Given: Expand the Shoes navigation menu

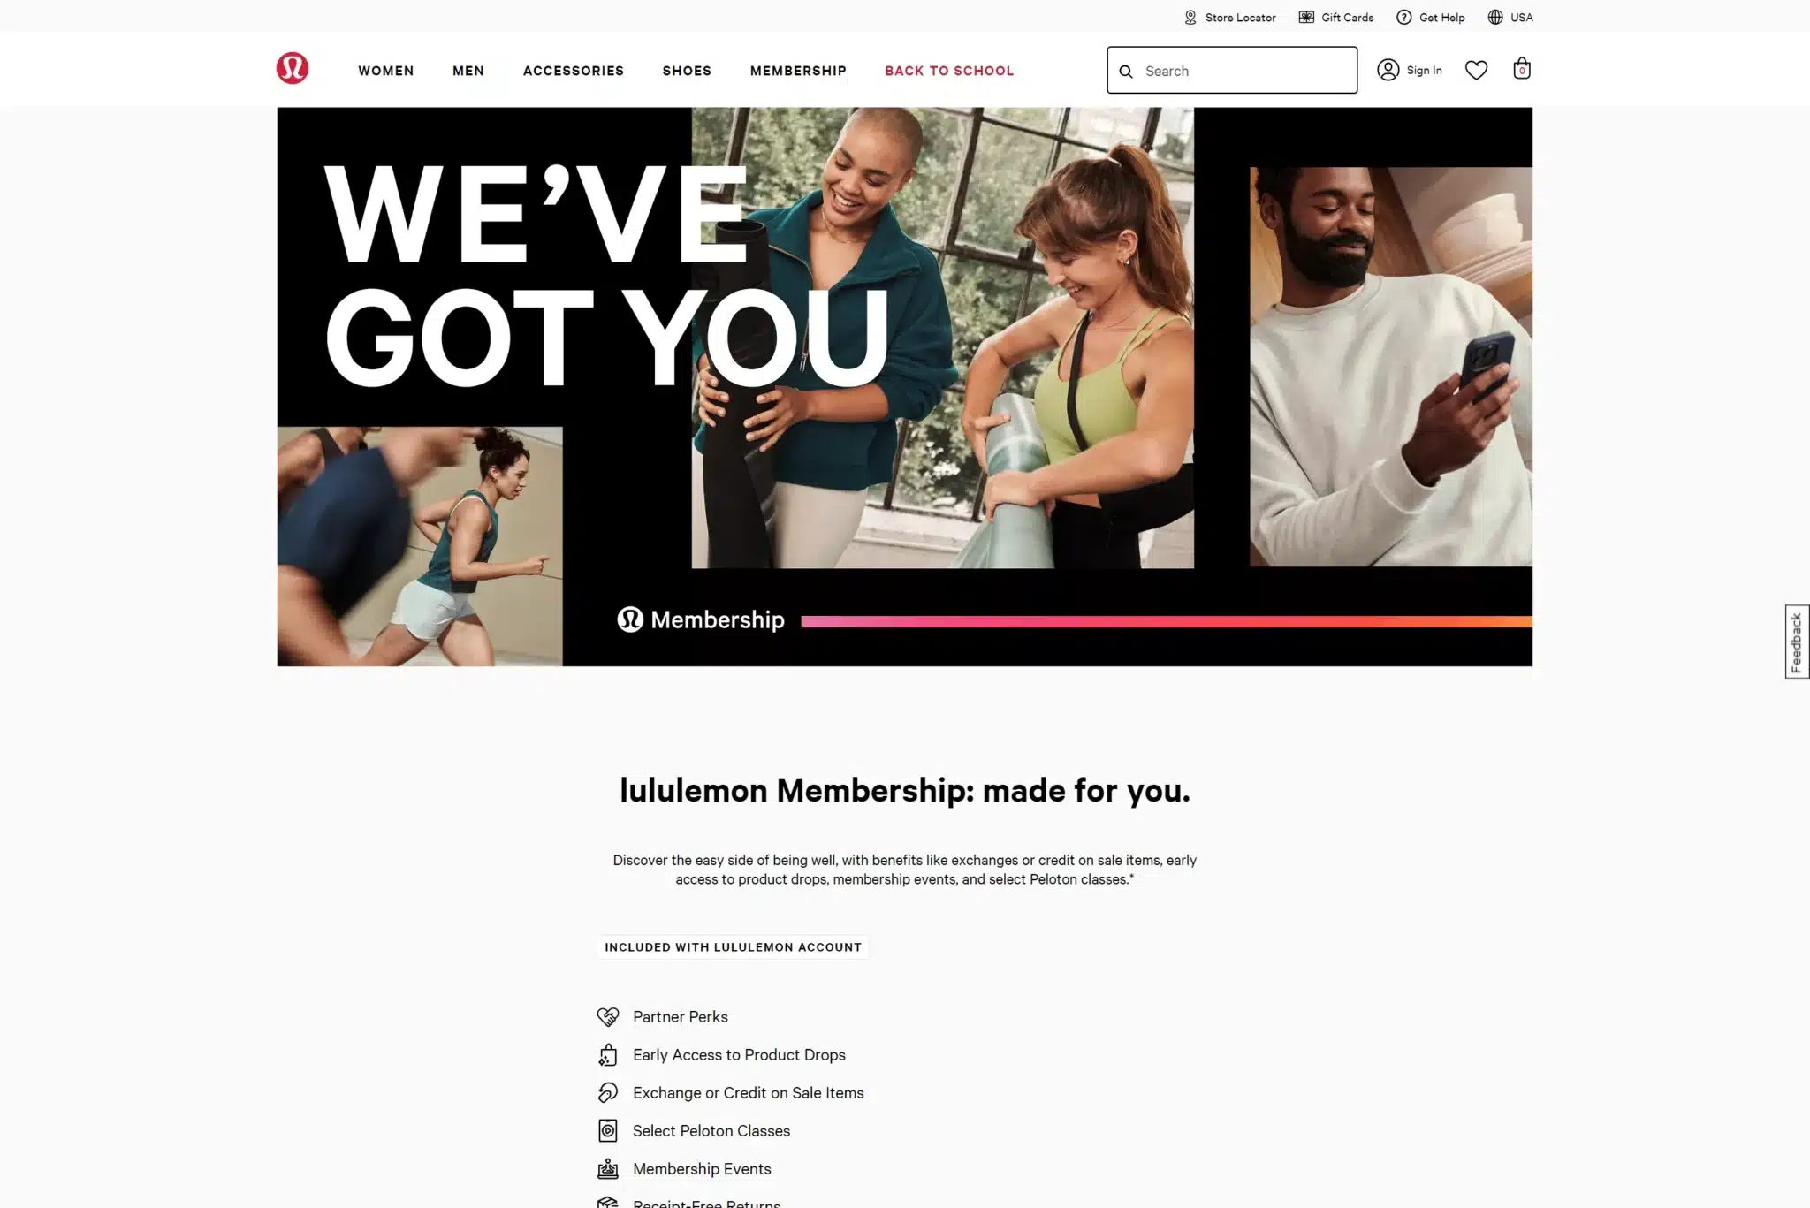Looking at the screenshot, I should (687, 71).
